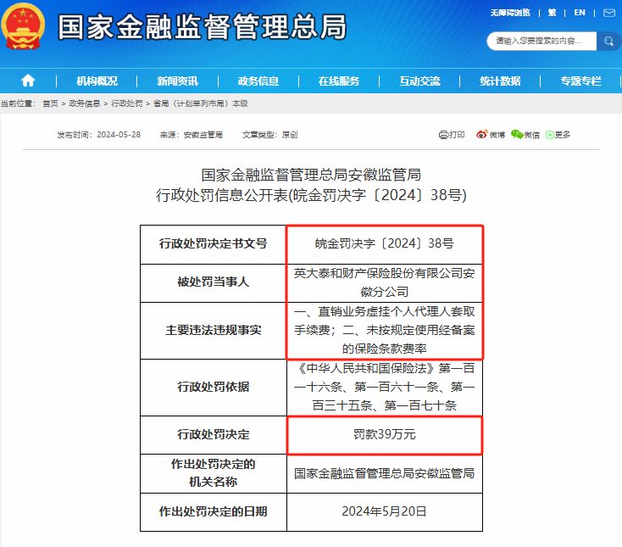Switch site language to EN
This screenshot has width=622, height=547.
point(580,13)
